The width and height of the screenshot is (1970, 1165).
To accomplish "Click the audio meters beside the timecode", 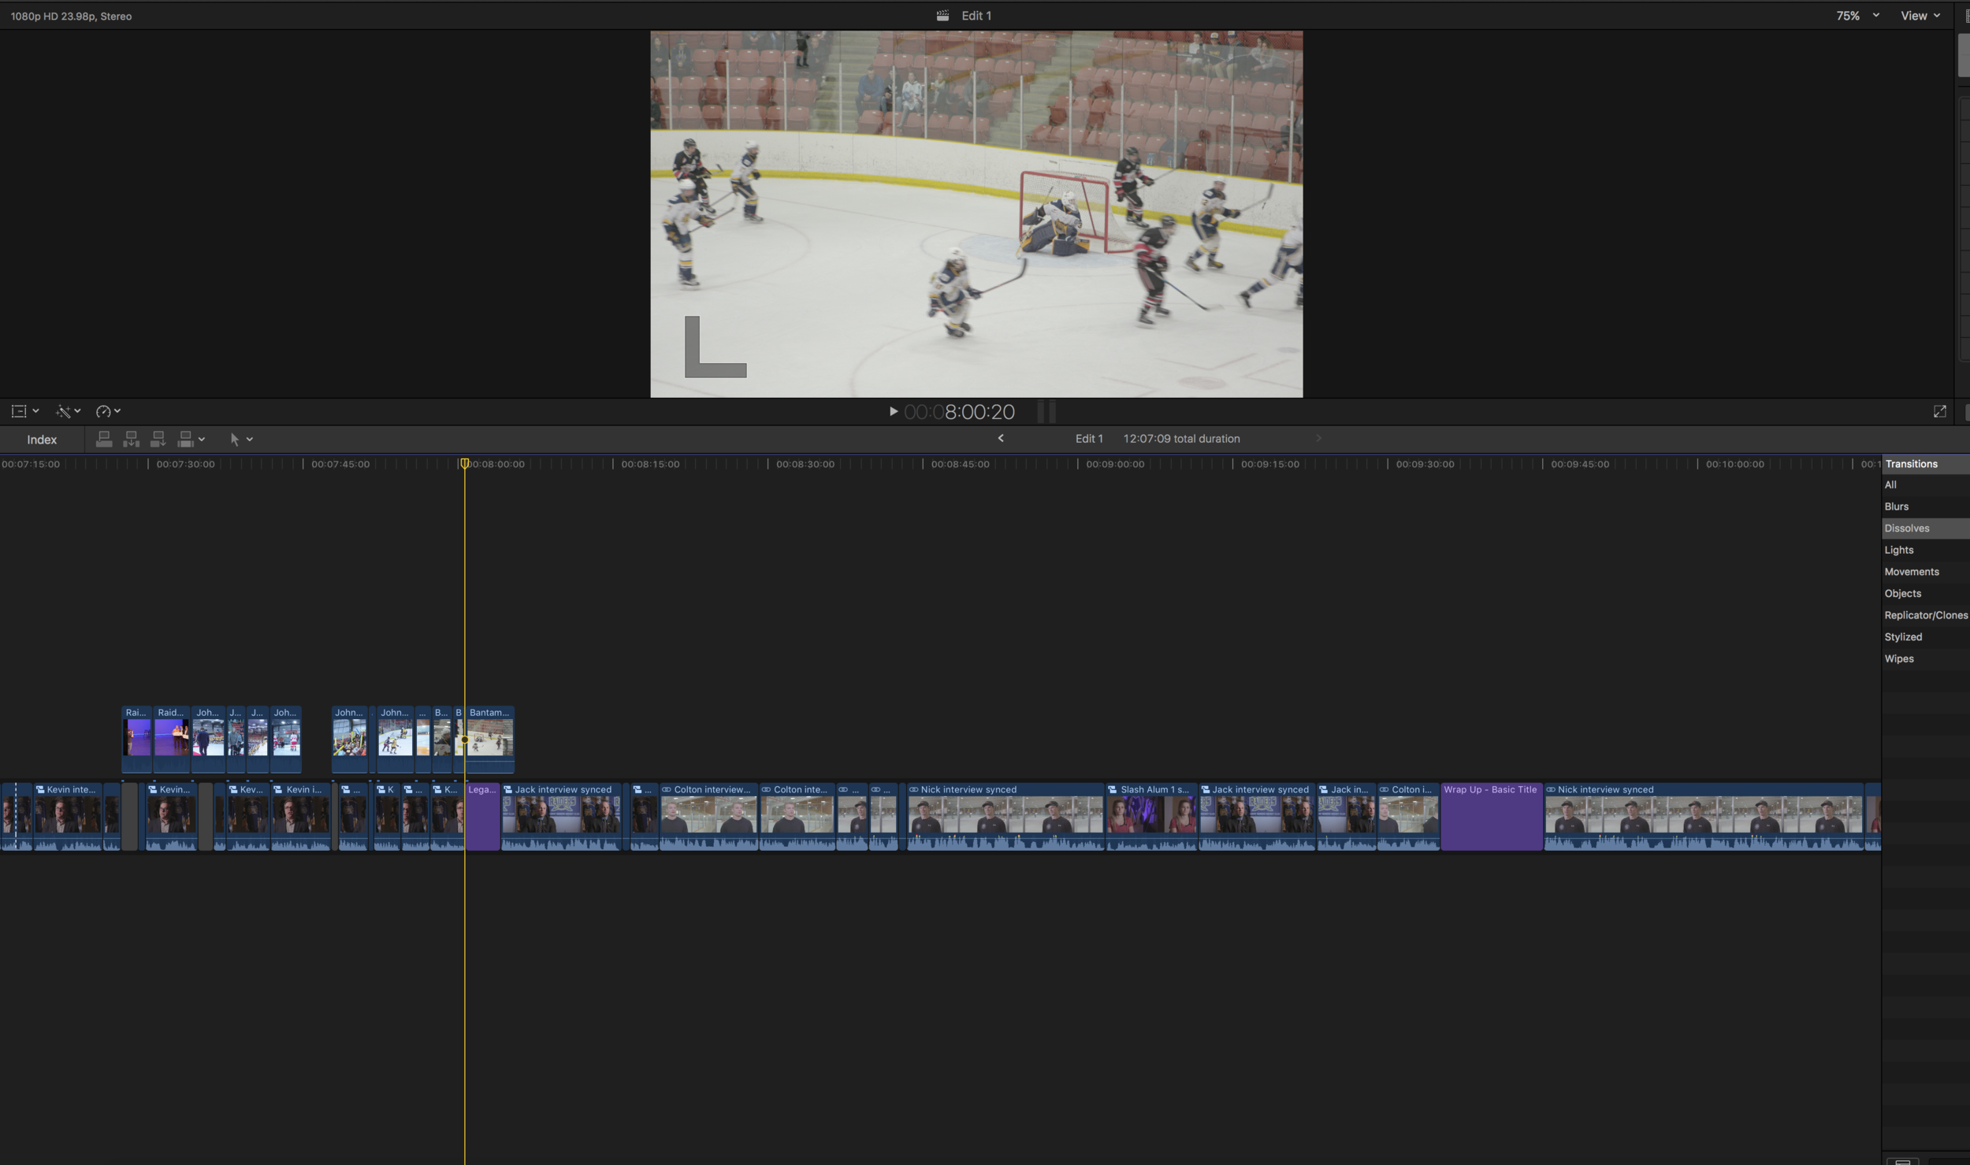I will point(1046,411).
